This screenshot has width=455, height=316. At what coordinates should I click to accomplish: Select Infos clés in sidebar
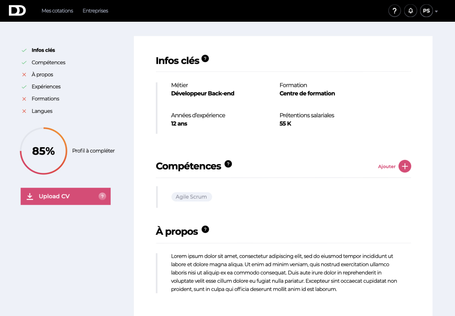click(43, 50)
